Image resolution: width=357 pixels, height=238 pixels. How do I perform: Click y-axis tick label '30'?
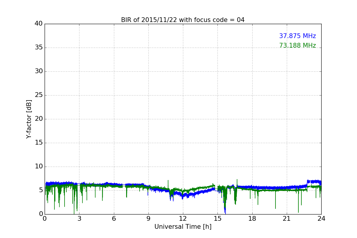[39, 71]
